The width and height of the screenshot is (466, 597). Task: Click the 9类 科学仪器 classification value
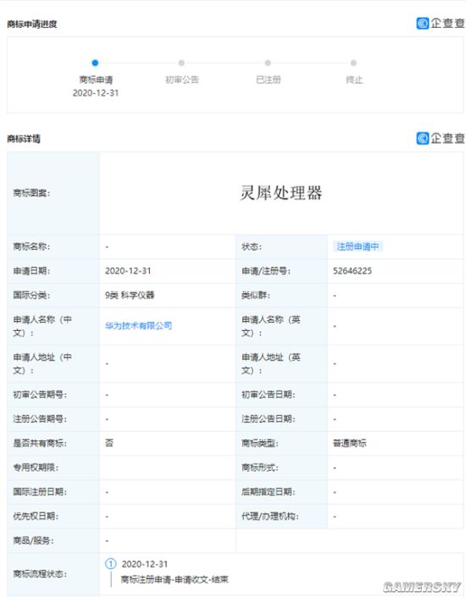coord(130,295)
